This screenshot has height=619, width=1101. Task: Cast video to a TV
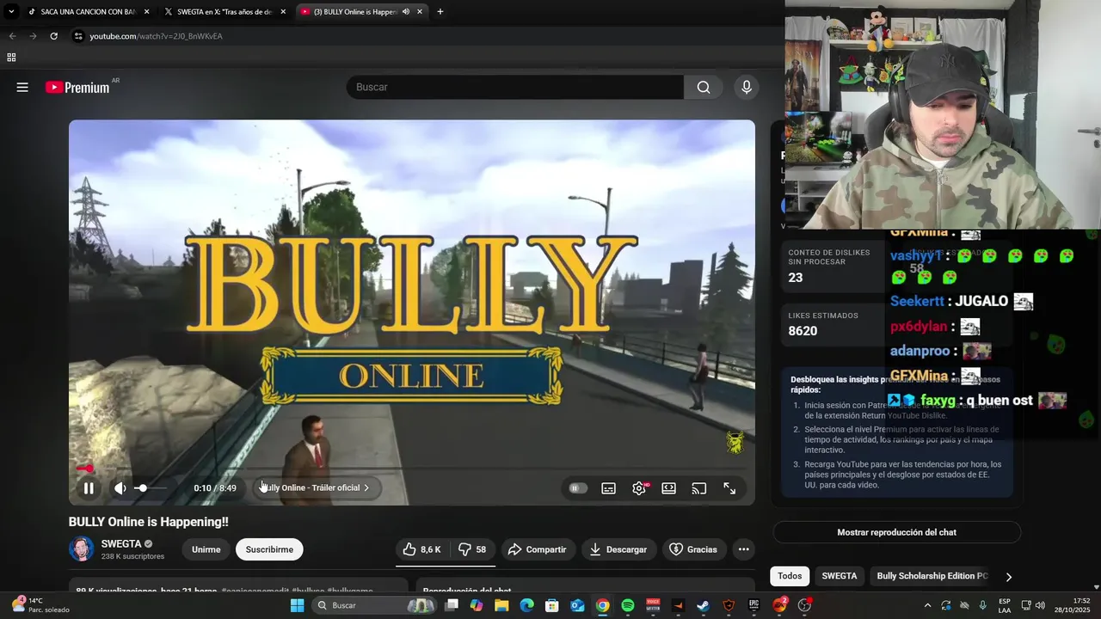699,488
